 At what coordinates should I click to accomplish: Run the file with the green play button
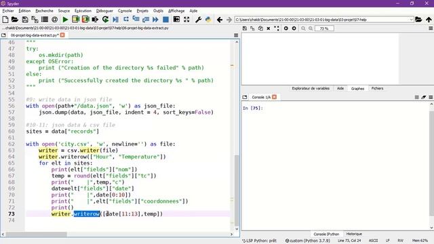(x=65, y=20)
